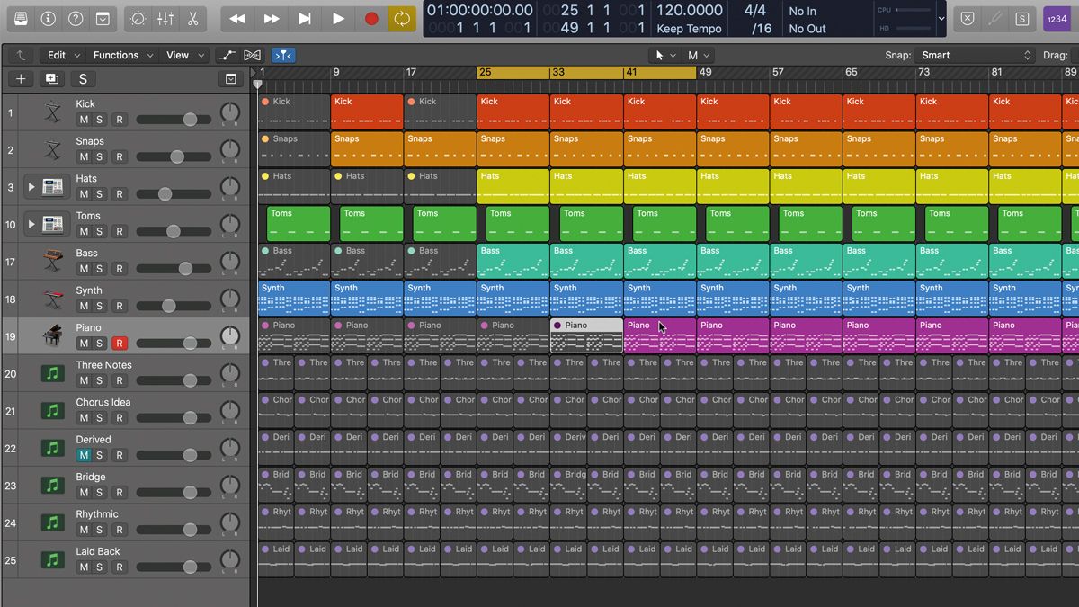
Task: Click the Flex mode icon in the toolbar
Action: coord(253,55)
